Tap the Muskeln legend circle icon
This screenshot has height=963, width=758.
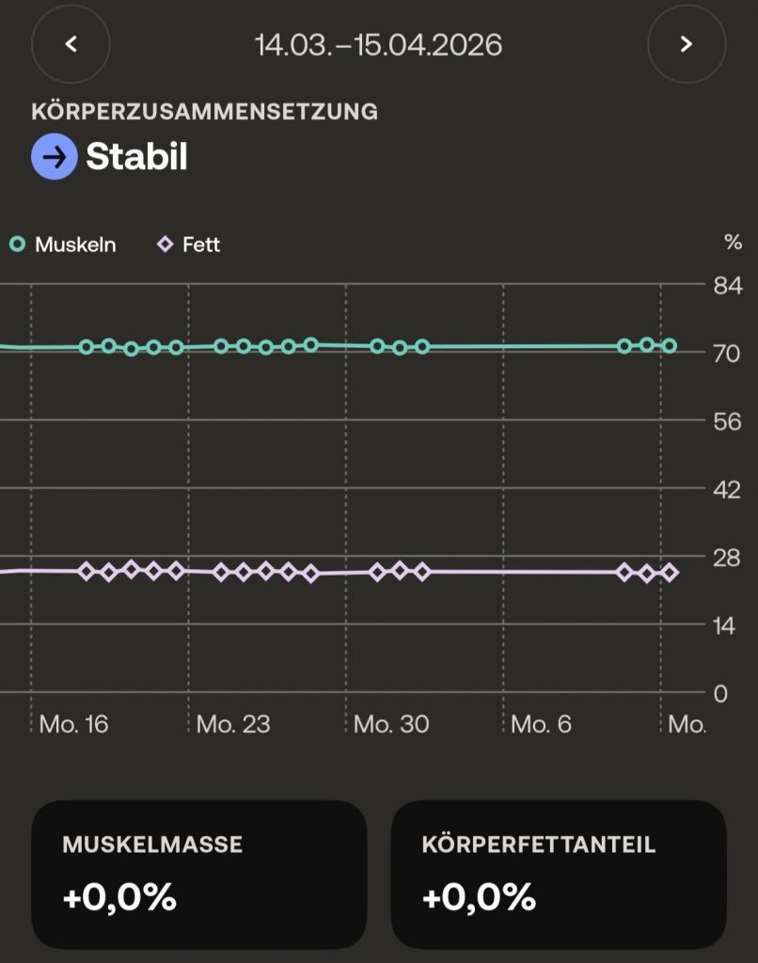pyautogui.click(x=17, y=245)
